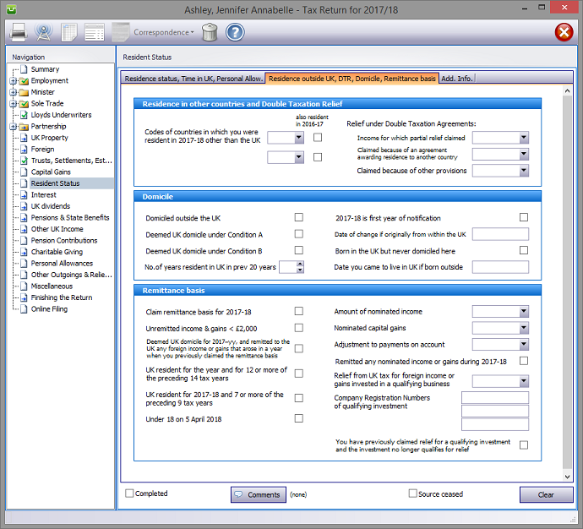Open second country code dropdown
This screenshot has width=583, height=529.
pos(299,157)
